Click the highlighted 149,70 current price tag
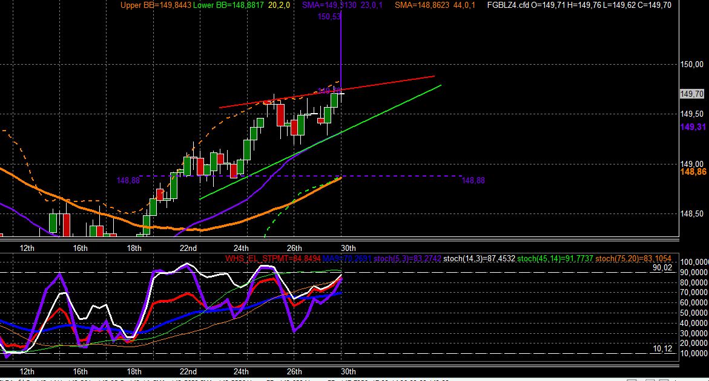 [x=692, y=94]
